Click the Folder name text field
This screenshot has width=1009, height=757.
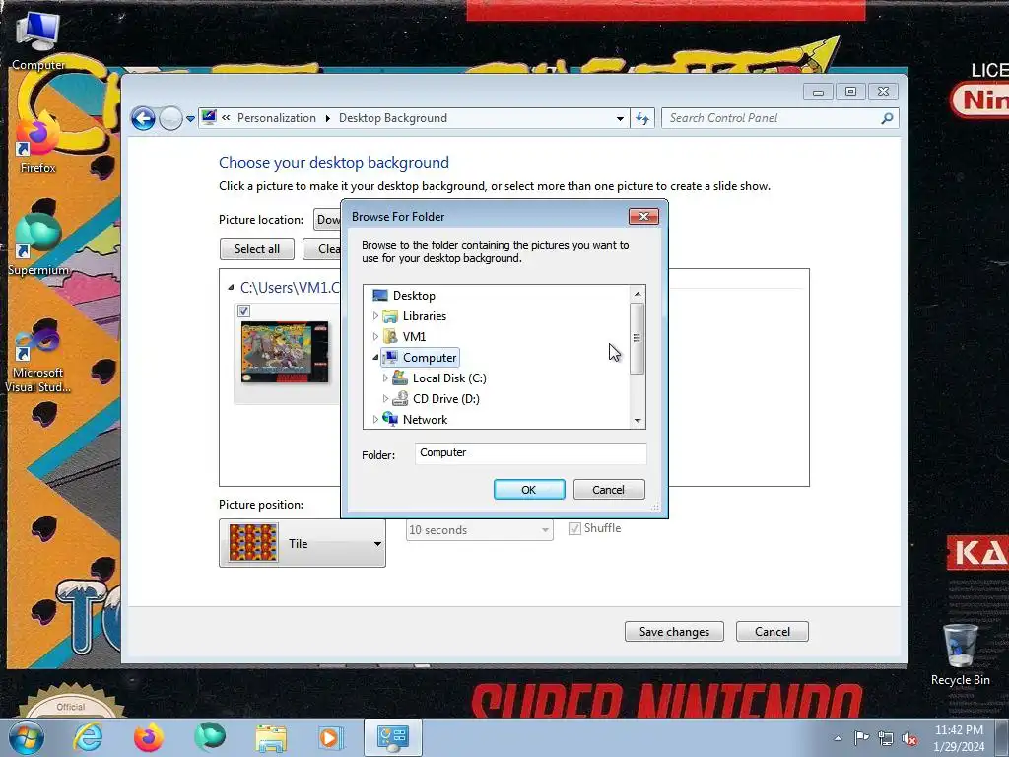[x=530, y=453]
